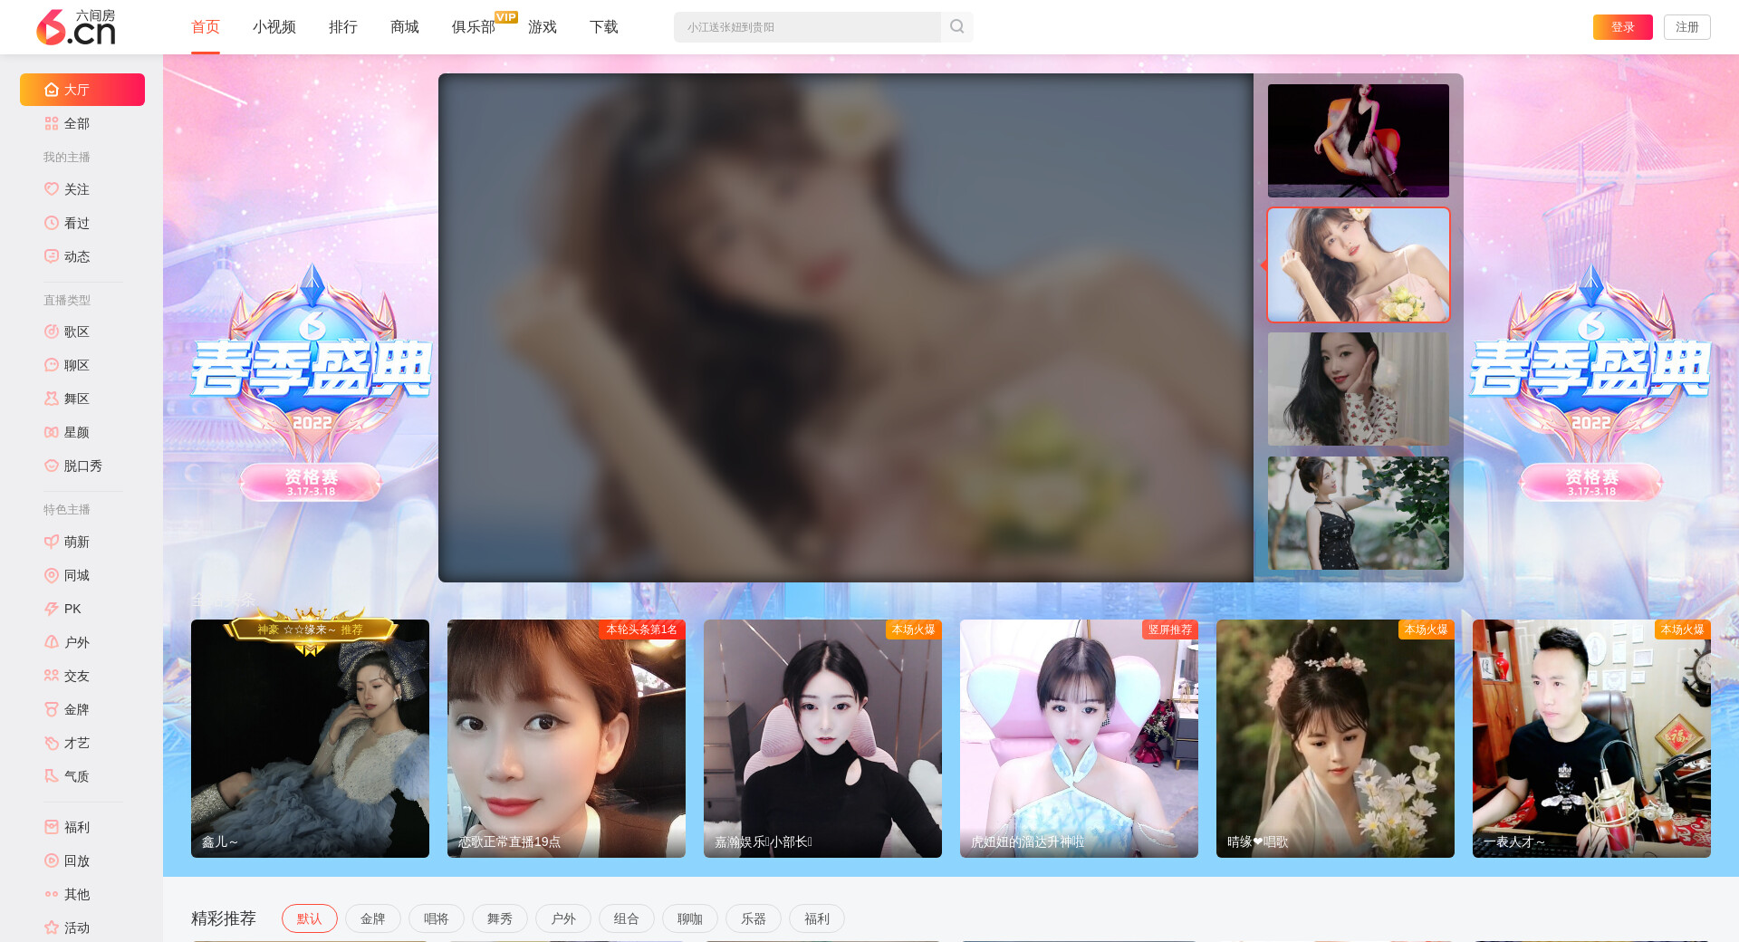Click the 回放 replay icon

coord(52,860)
